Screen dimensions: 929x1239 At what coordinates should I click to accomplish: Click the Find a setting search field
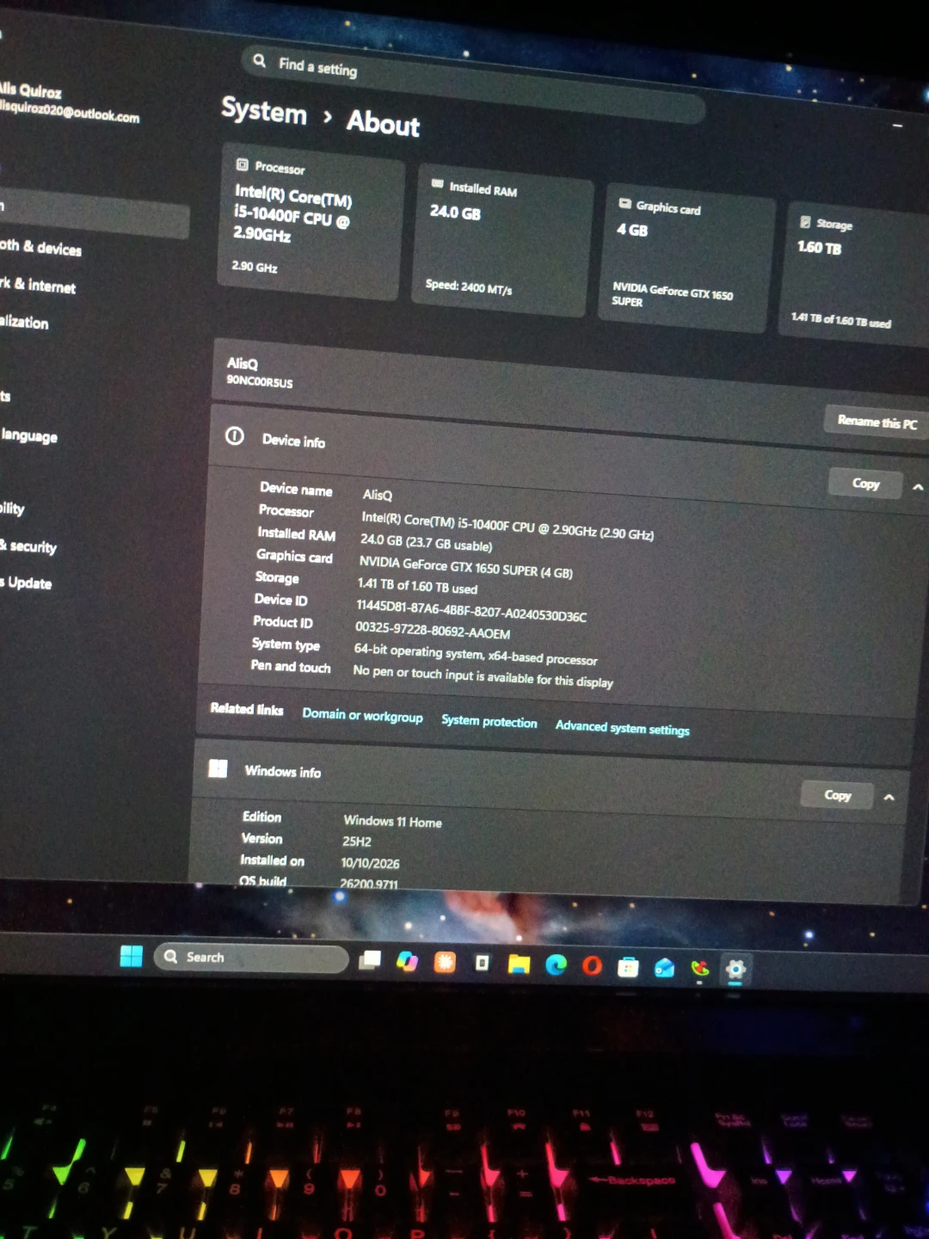473,86
